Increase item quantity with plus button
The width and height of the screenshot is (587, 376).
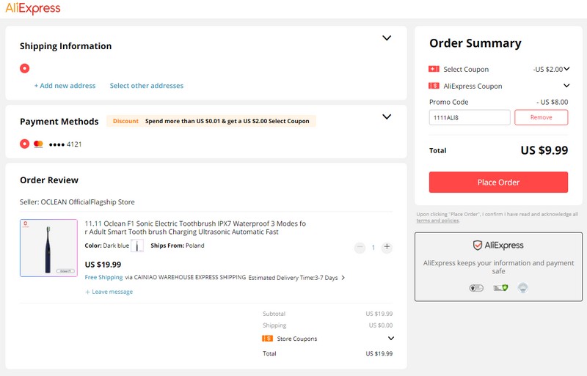point(387,247)
